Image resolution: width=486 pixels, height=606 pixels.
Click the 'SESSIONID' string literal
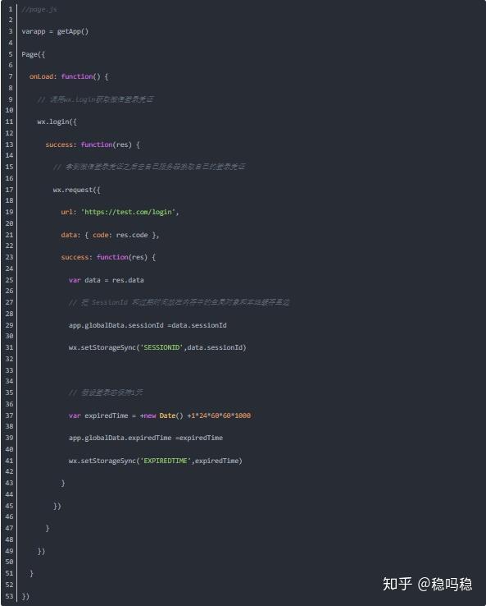pos(161,347)
